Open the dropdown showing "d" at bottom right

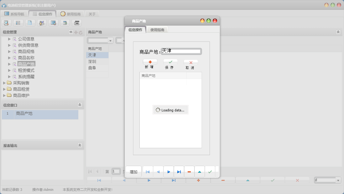pyautogui.click(x=338, y=180)
